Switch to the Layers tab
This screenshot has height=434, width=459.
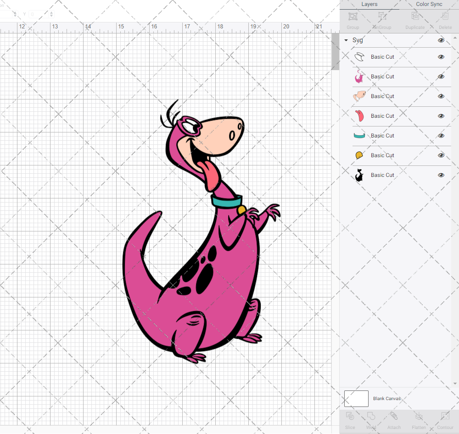[x=369, y=5]
